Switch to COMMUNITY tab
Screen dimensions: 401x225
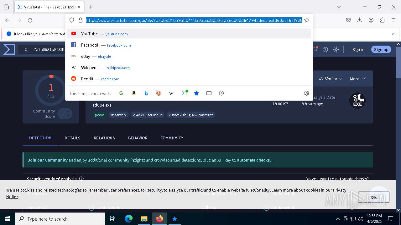coord(172,138)
